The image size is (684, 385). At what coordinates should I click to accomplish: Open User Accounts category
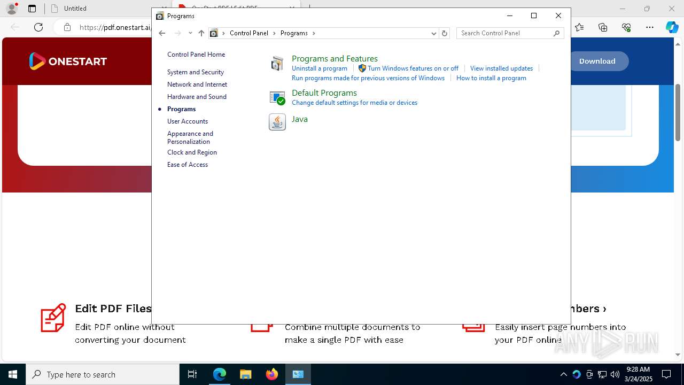(x=188, y=121)
